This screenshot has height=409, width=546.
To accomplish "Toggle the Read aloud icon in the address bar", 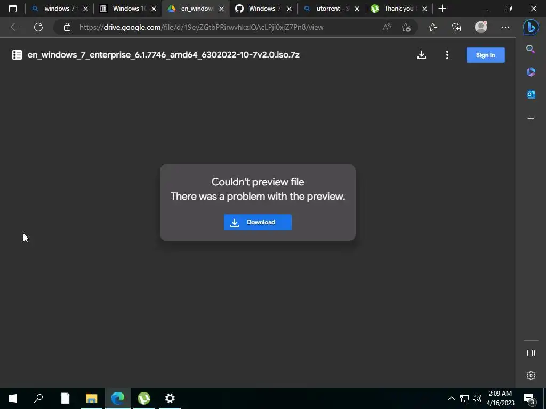I will tap(387, 27).
